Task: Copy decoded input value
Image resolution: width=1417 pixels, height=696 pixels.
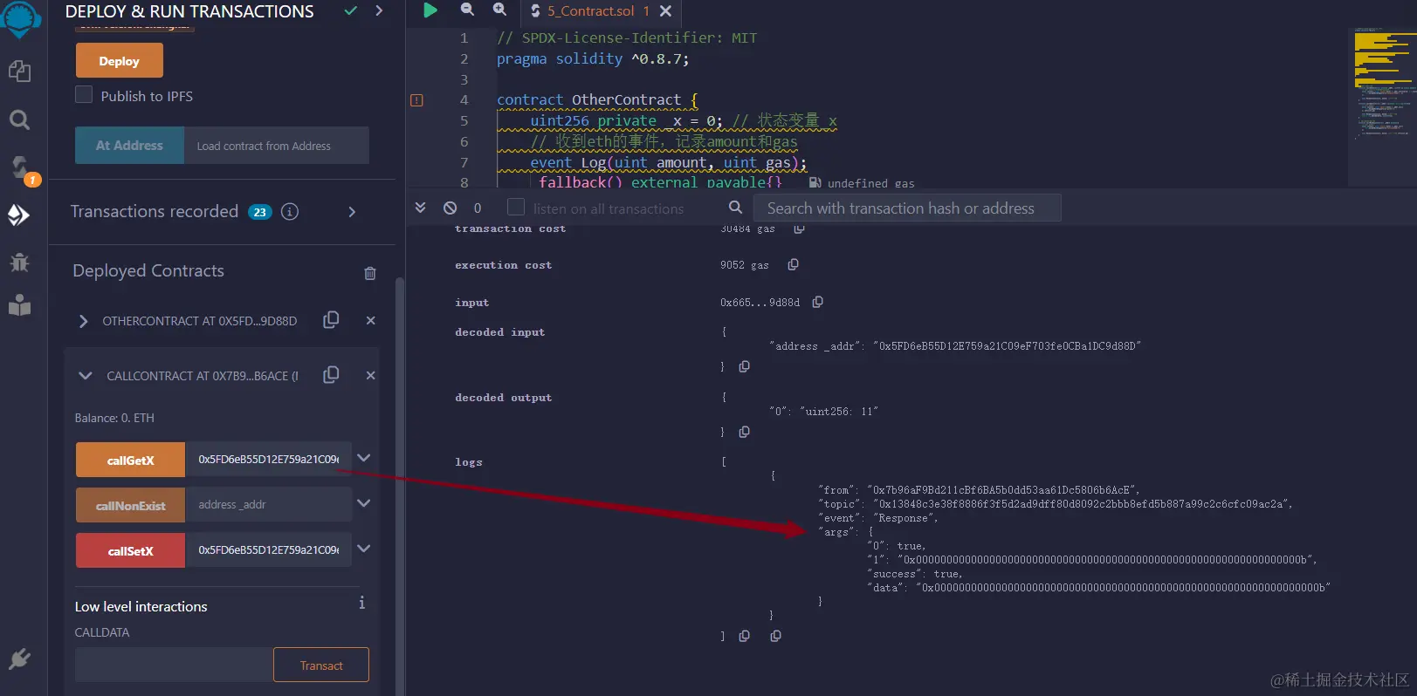Action: tap(744, 366)
